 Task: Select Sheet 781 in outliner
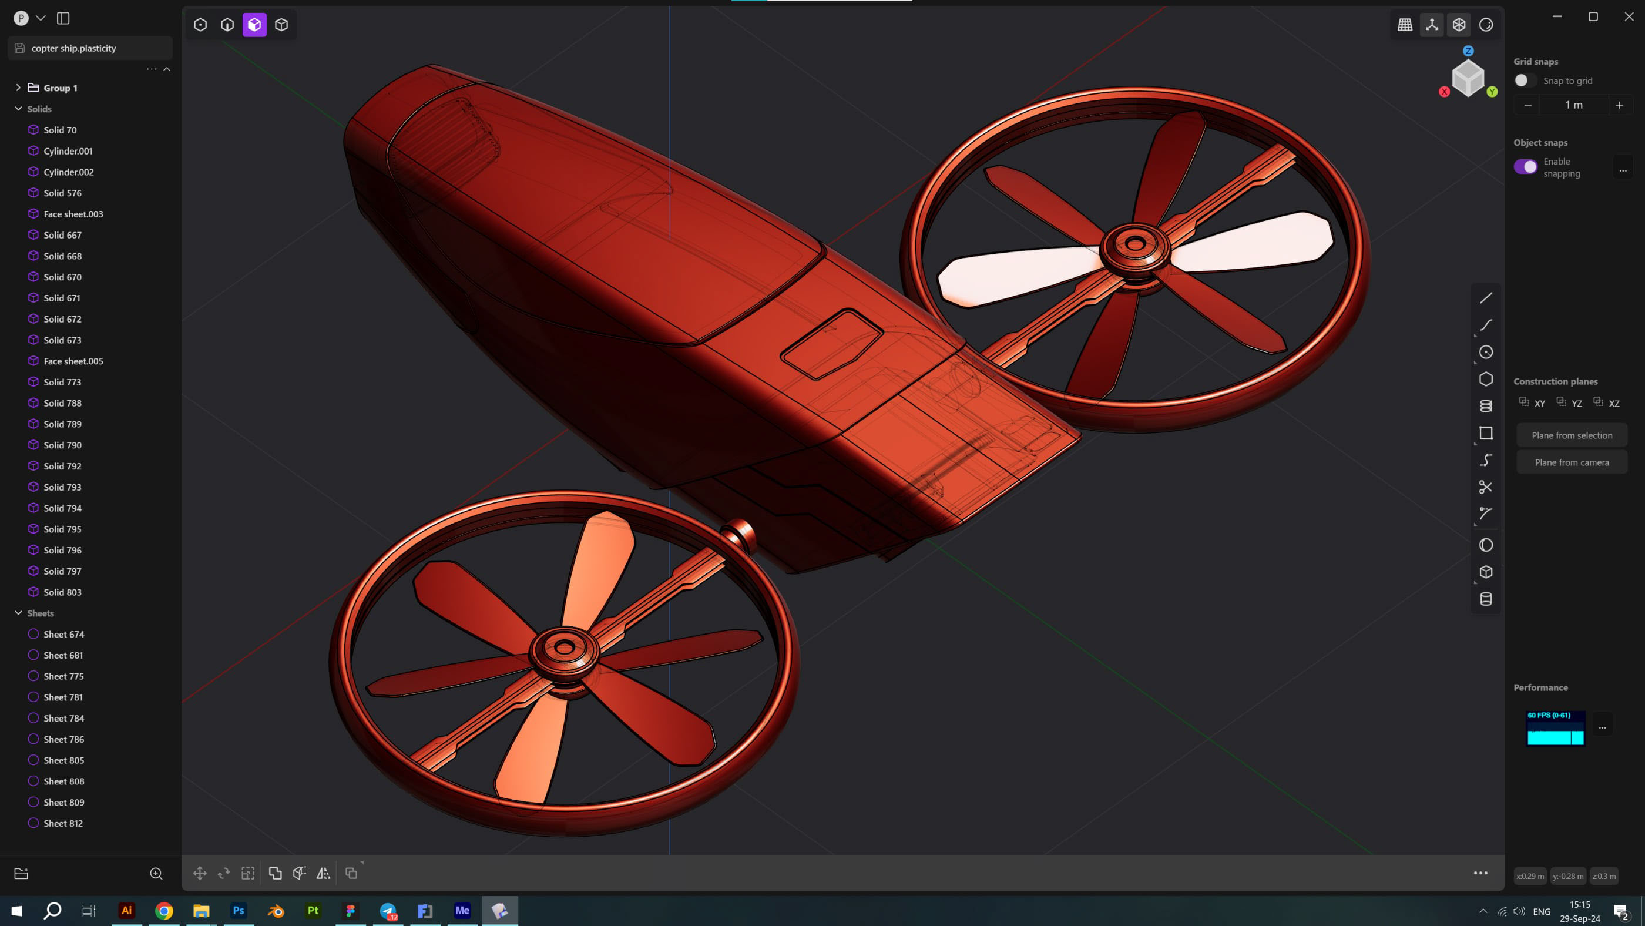tap(63, 697)
